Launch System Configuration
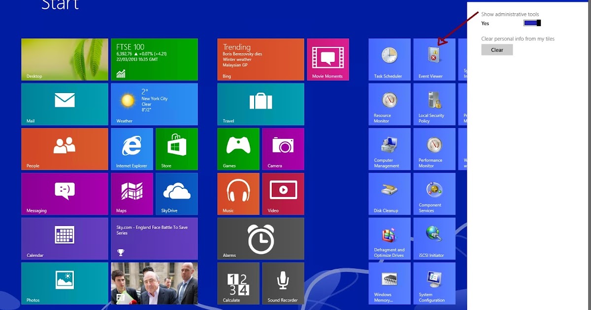Screen dimensions: 591x310 point(434,283)
